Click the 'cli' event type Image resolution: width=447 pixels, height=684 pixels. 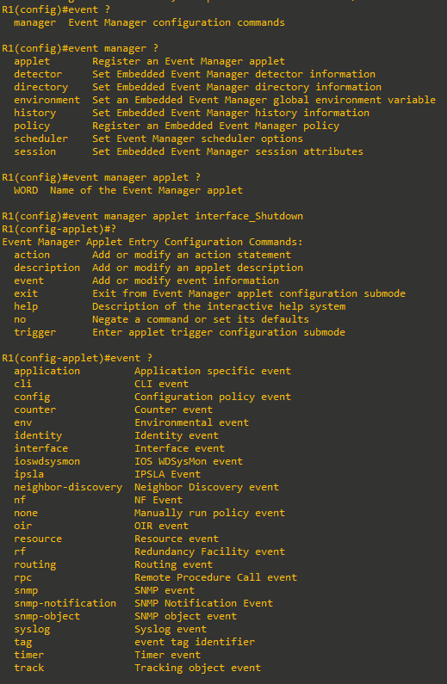[22, 384]
